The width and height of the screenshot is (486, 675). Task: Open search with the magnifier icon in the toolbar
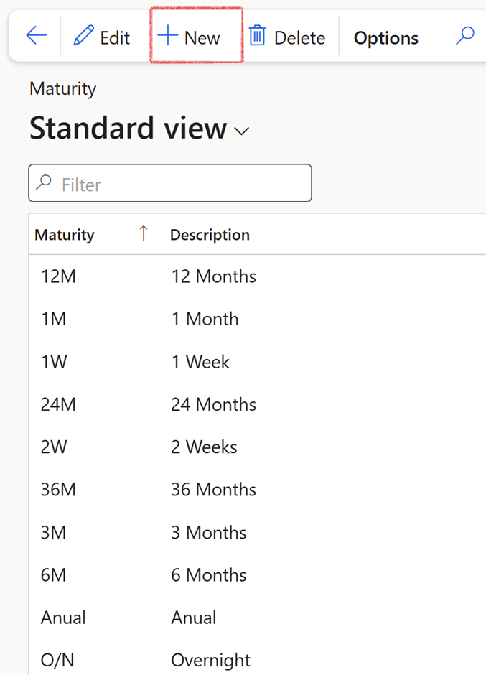tap(465, 36)
